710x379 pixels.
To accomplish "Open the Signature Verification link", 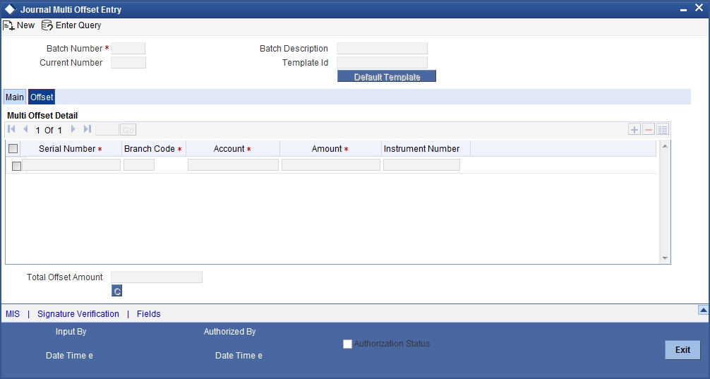I will (x=78, y=314).
